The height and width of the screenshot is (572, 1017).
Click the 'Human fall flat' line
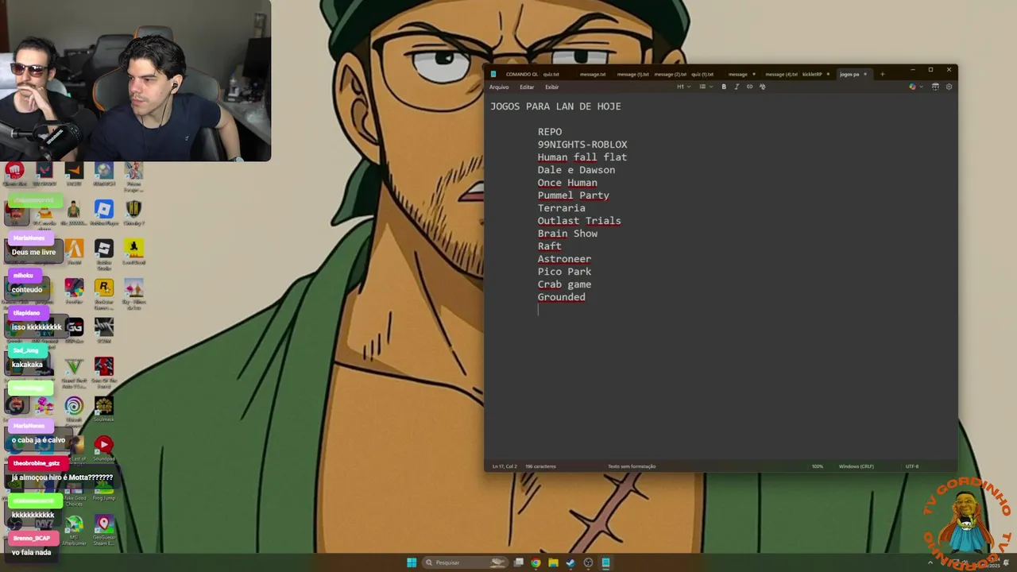point(582,157)
